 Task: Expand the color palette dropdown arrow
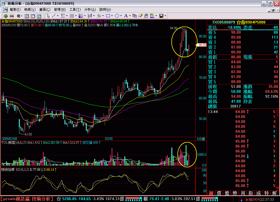pyautogui.click(x=156, y=16)
